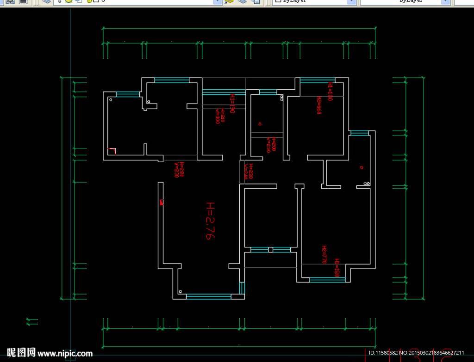Open the www.nipic.com watermark link

pos(65,354)
